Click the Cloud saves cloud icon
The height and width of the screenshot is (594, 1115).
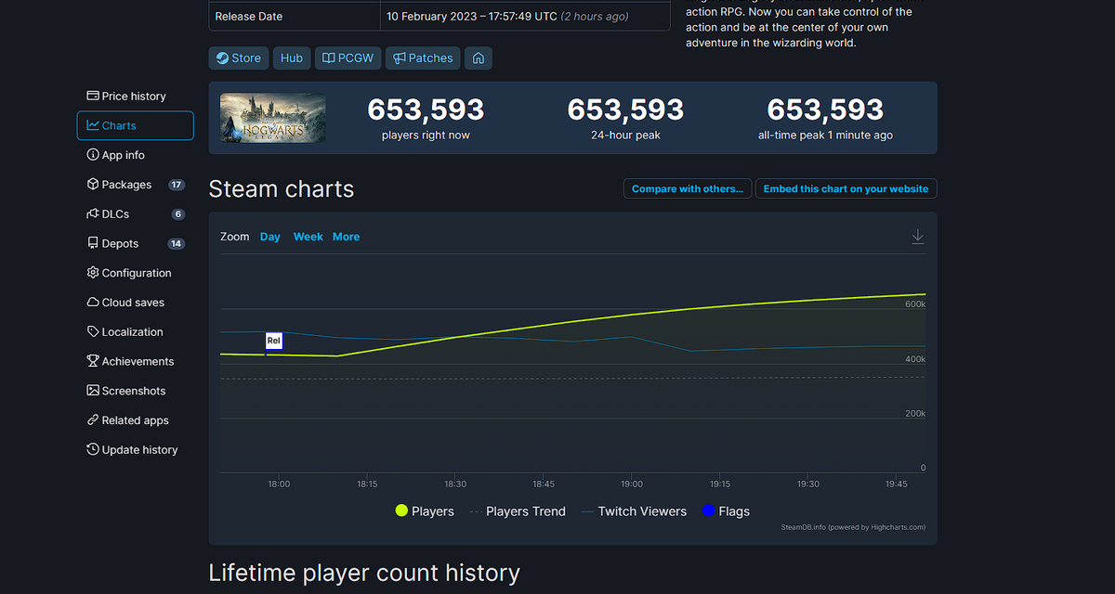coord(93,303)
